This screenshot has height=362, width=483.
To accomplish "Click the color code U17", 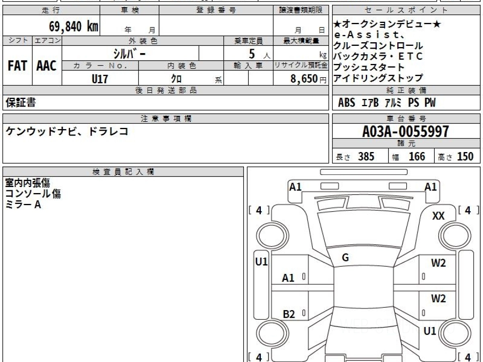I will coord(100,79).
